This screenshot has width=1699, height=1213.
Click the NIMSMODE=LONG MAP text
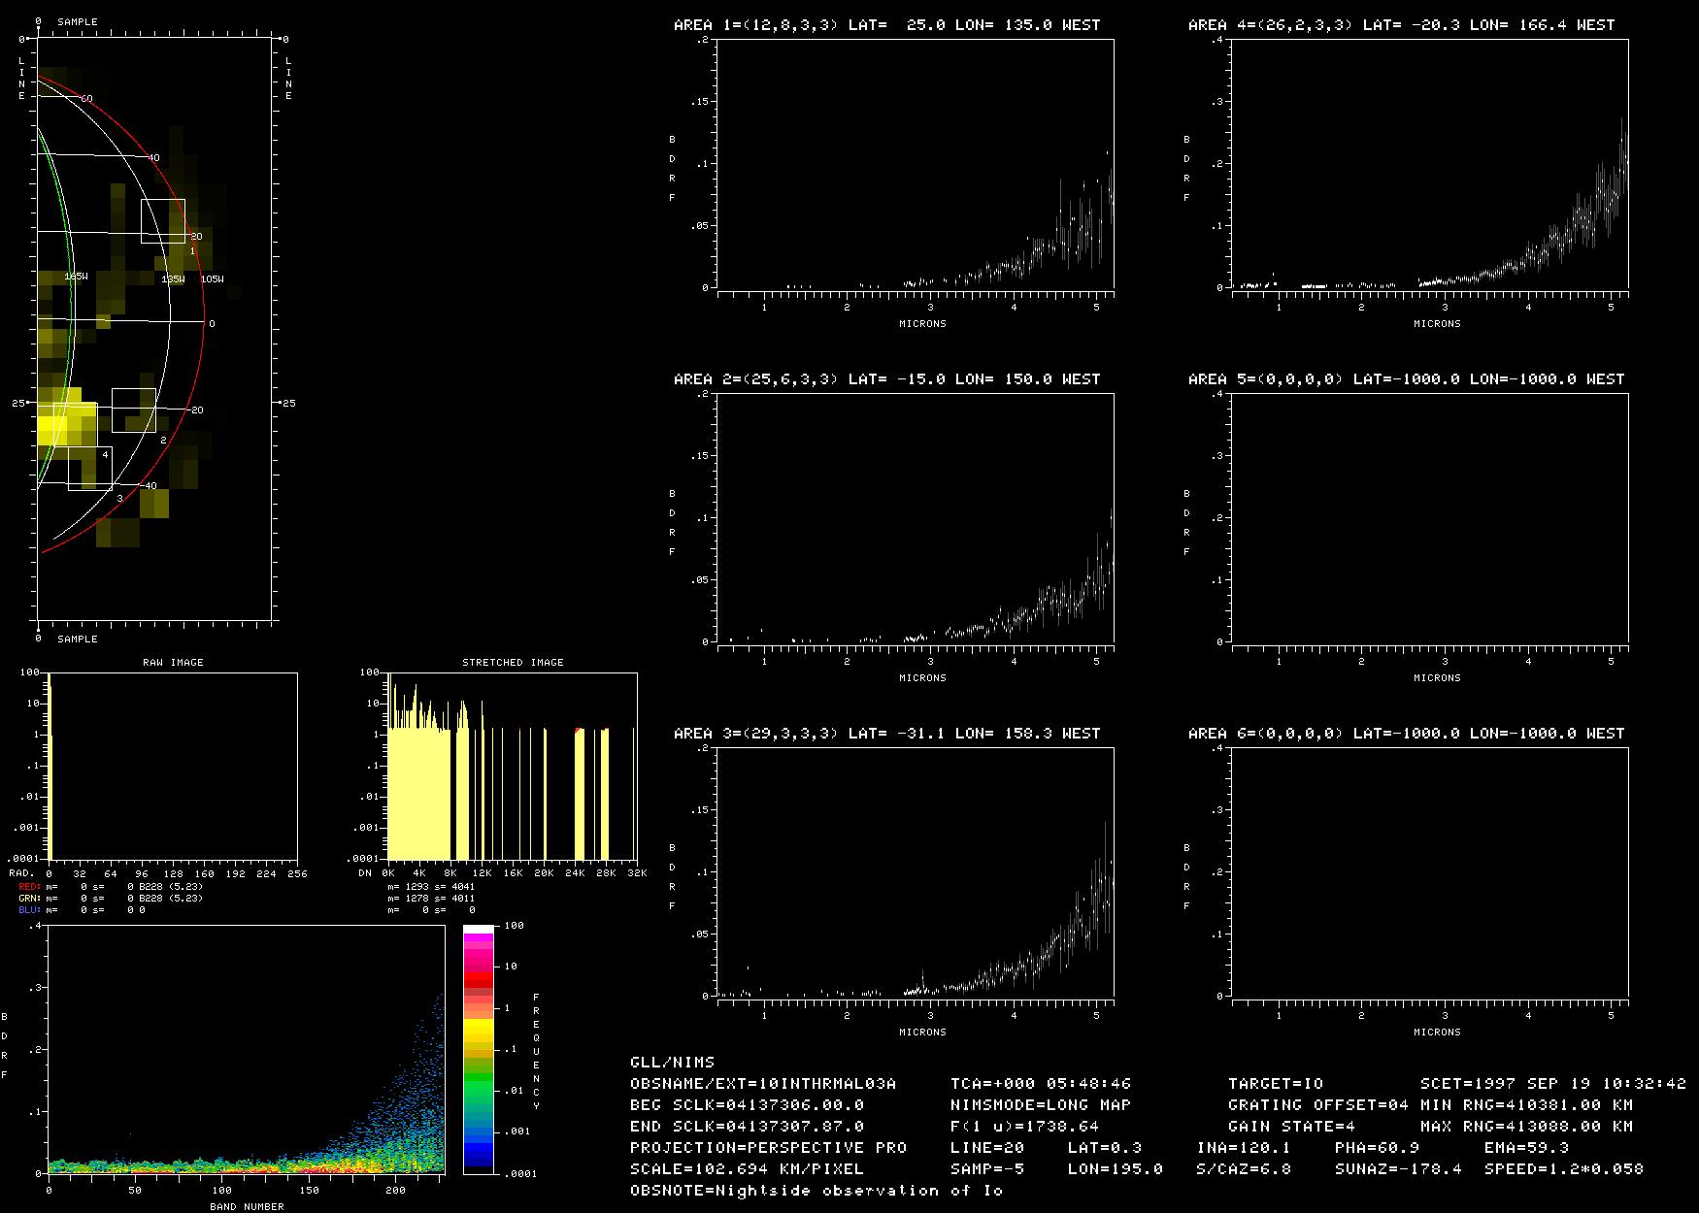tap(1040, 1105)
